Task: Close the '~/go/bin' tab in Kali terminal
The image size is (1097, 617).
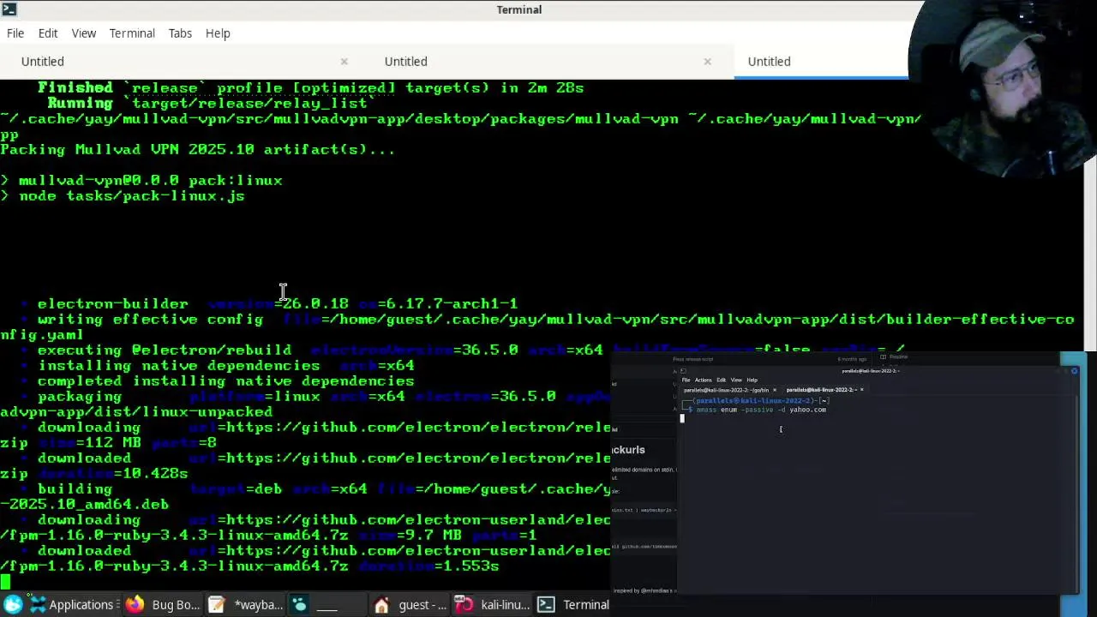Action: 774,390
